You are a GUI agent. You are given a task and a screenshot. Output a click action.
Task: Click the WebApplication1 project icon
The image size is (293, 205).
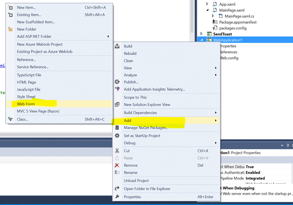pyautogui.click(x=209, y=40)
